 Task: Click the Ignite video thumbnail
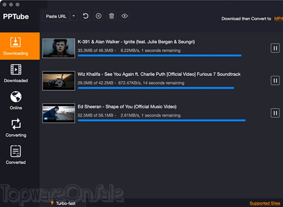[x=59, y=48]
